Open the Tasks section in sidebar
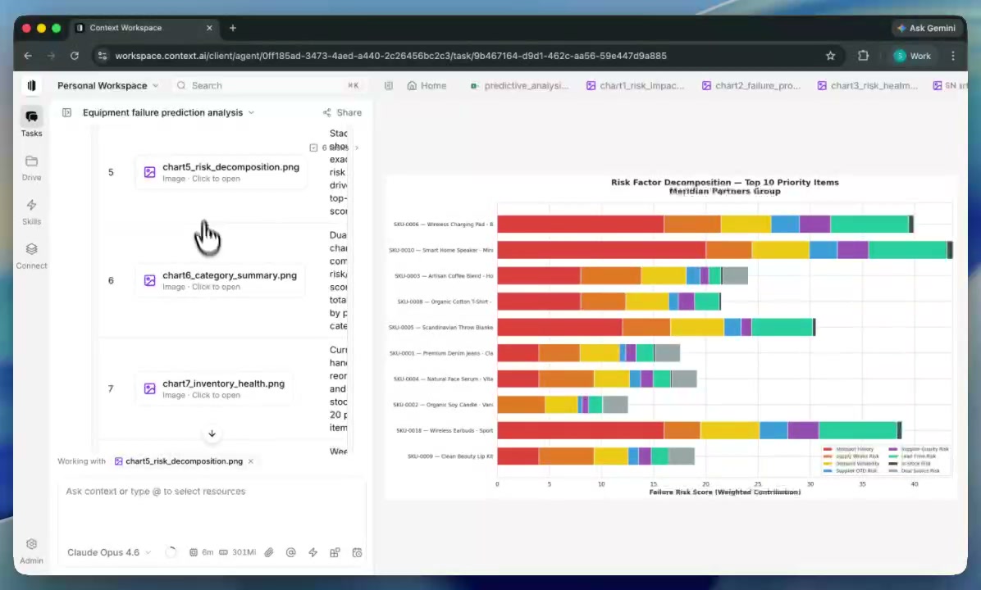Screen dimensions: 981x590 coord(31,122)
